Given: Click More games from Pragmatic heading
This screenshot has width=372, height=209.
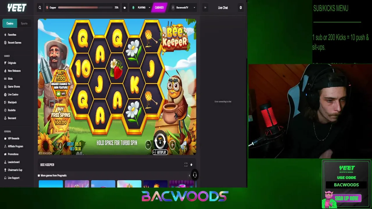Looking at the screenshot, I should coord(54,176).
